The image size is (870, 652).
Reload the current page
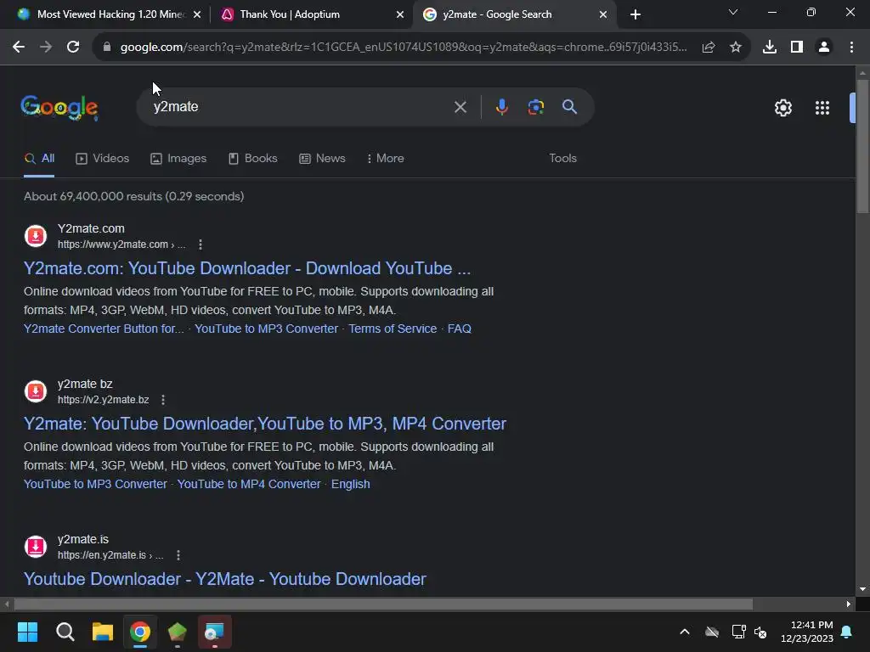[73, 48]
